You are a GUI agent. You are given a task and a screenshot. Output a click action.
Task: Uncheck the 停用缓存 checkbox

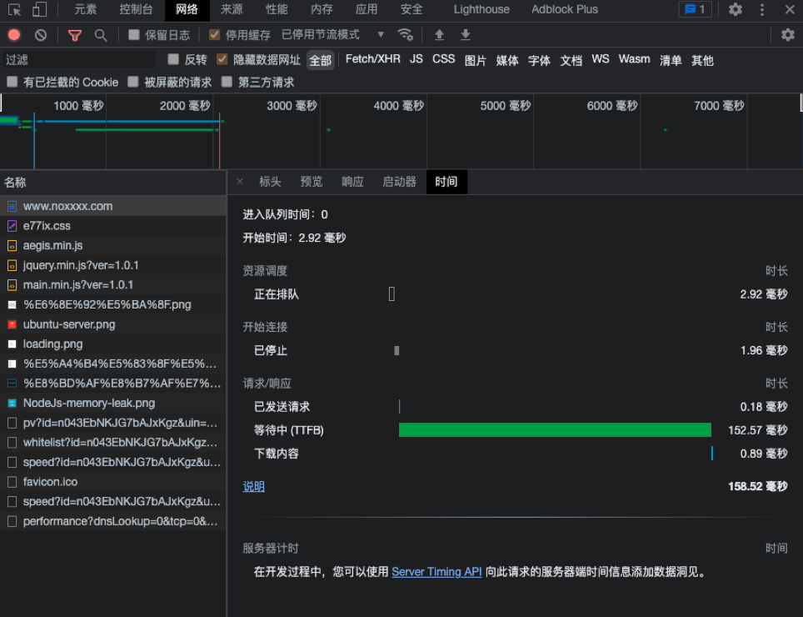pos(215,35)
